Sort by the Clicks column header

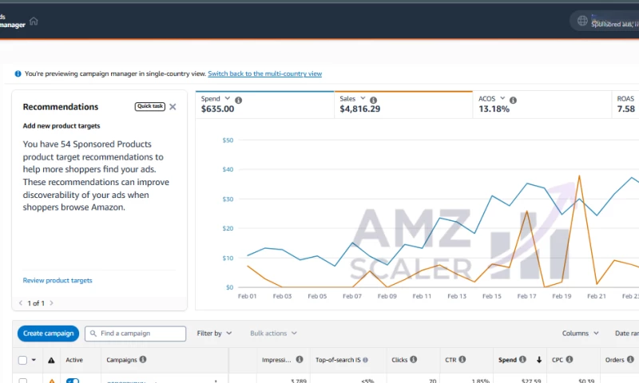pos(399,360)
